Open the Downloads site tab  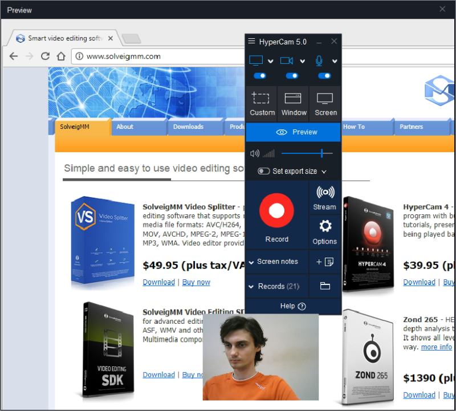coord(196,127)
